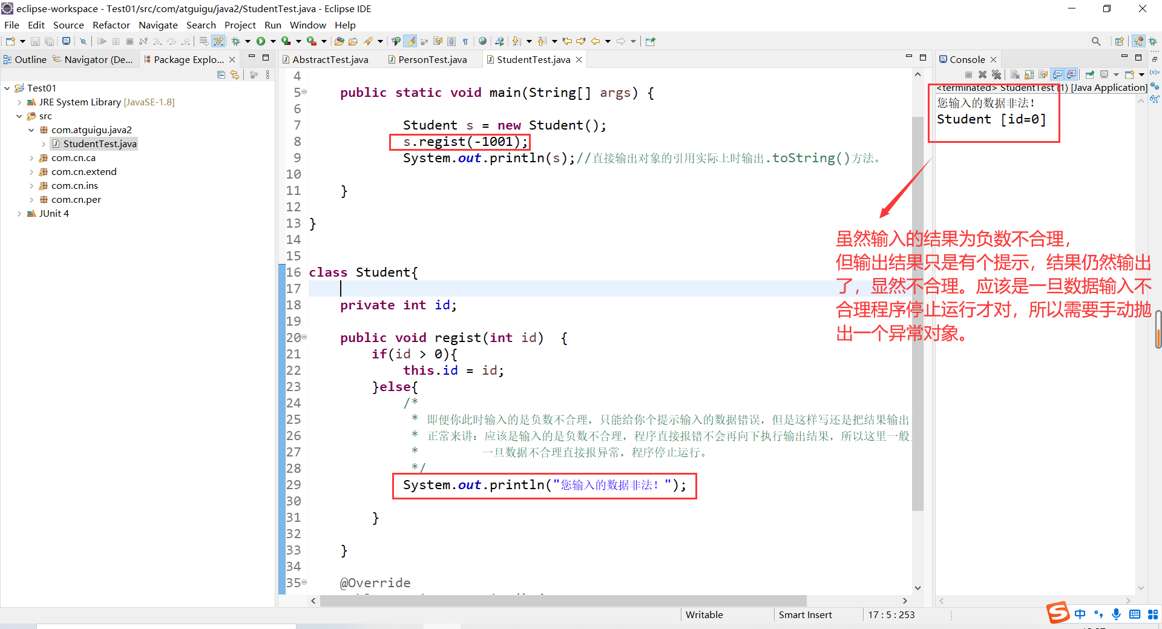1162x629 pixels.
Task: Switch to PersonTest.java tab
Action: [x=432, y=59]
